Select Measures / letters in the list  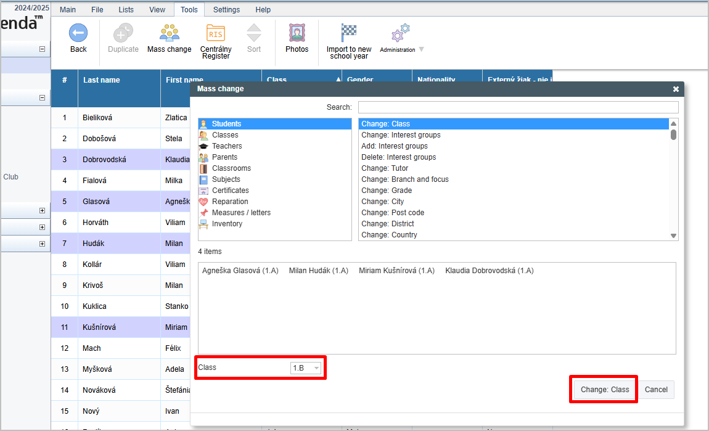[x=274, y=213]
